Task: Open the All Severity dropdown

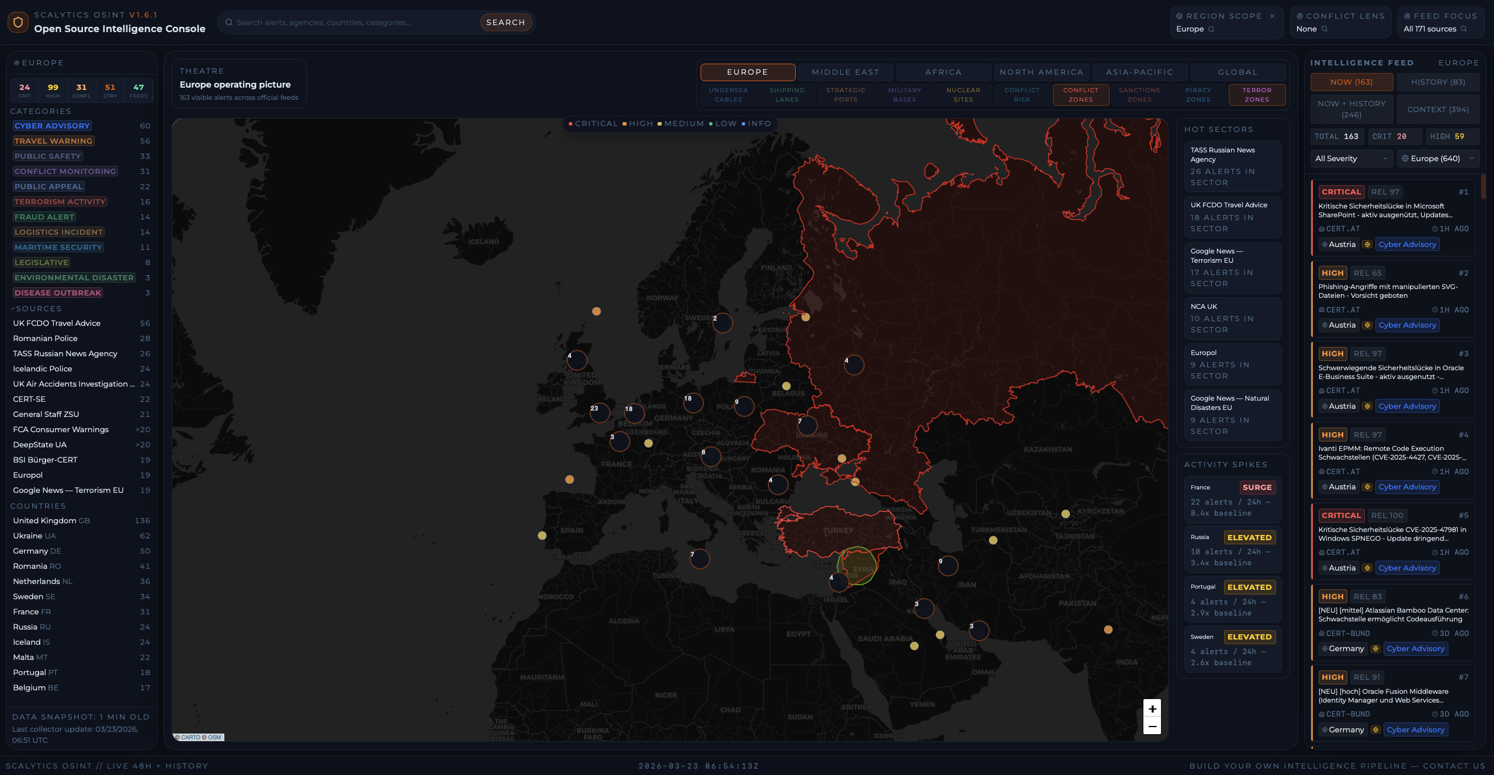Action: (1351, 158)
